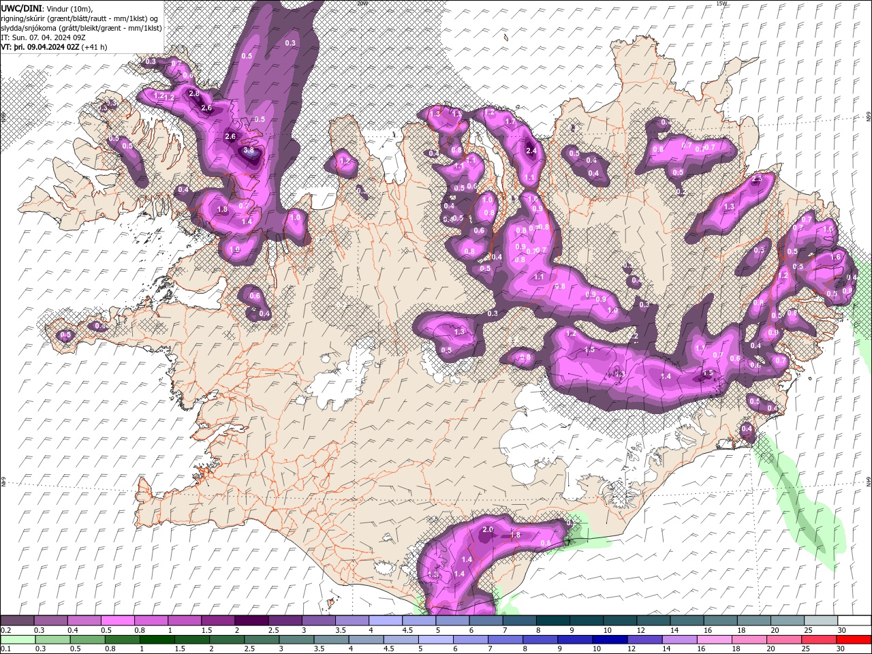
Task: Click the 2.3 precipitation value in northeast
Action: pos(757,179)
